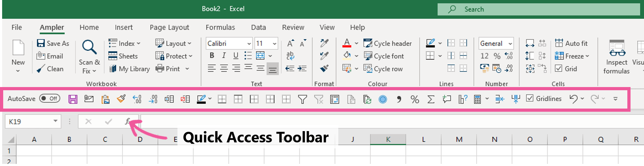Click the Italic button in the Text group
The width and height of the screenshot is (644, 166).
[x=224, y=56]
